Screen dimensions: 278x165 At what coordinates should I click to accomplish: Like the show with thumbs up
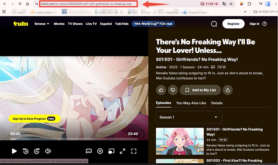click(x=161, y=90)
